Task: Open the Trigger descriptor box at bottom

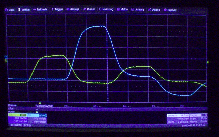Action: click(198, 118)
